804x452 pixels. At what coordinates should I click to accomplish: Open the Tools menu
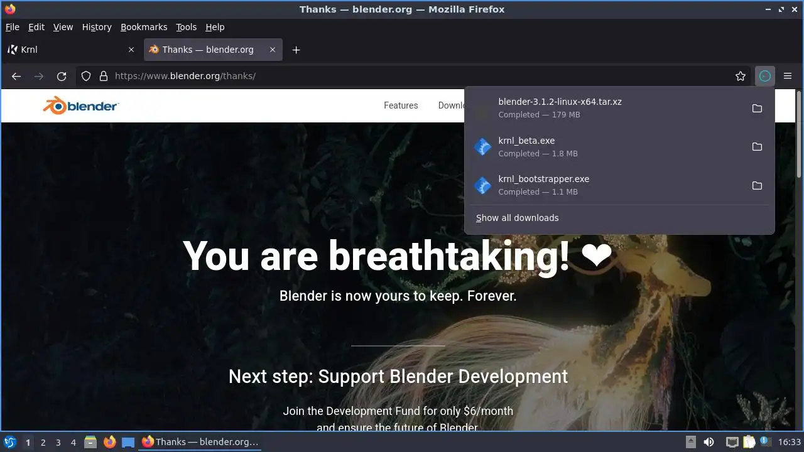click(186, 27)
